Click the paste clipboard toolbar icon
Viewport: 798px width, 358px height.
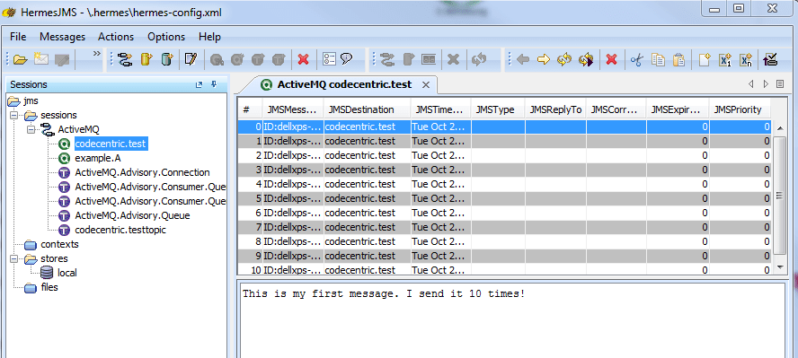(x=678, y=60)
